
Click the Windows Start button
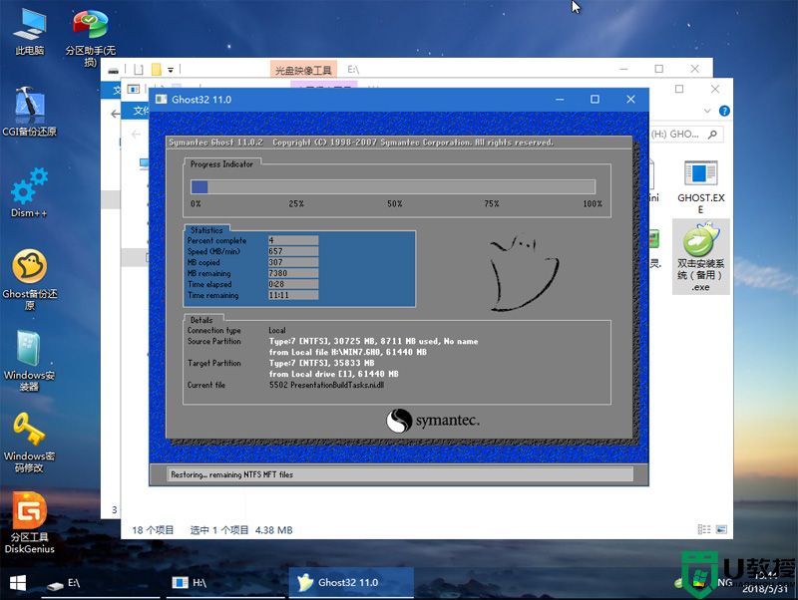click(18, 582)
